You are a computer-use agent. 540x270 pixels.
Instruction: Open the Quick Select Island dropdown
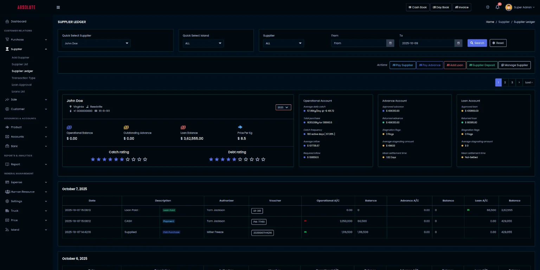point(203,43)
